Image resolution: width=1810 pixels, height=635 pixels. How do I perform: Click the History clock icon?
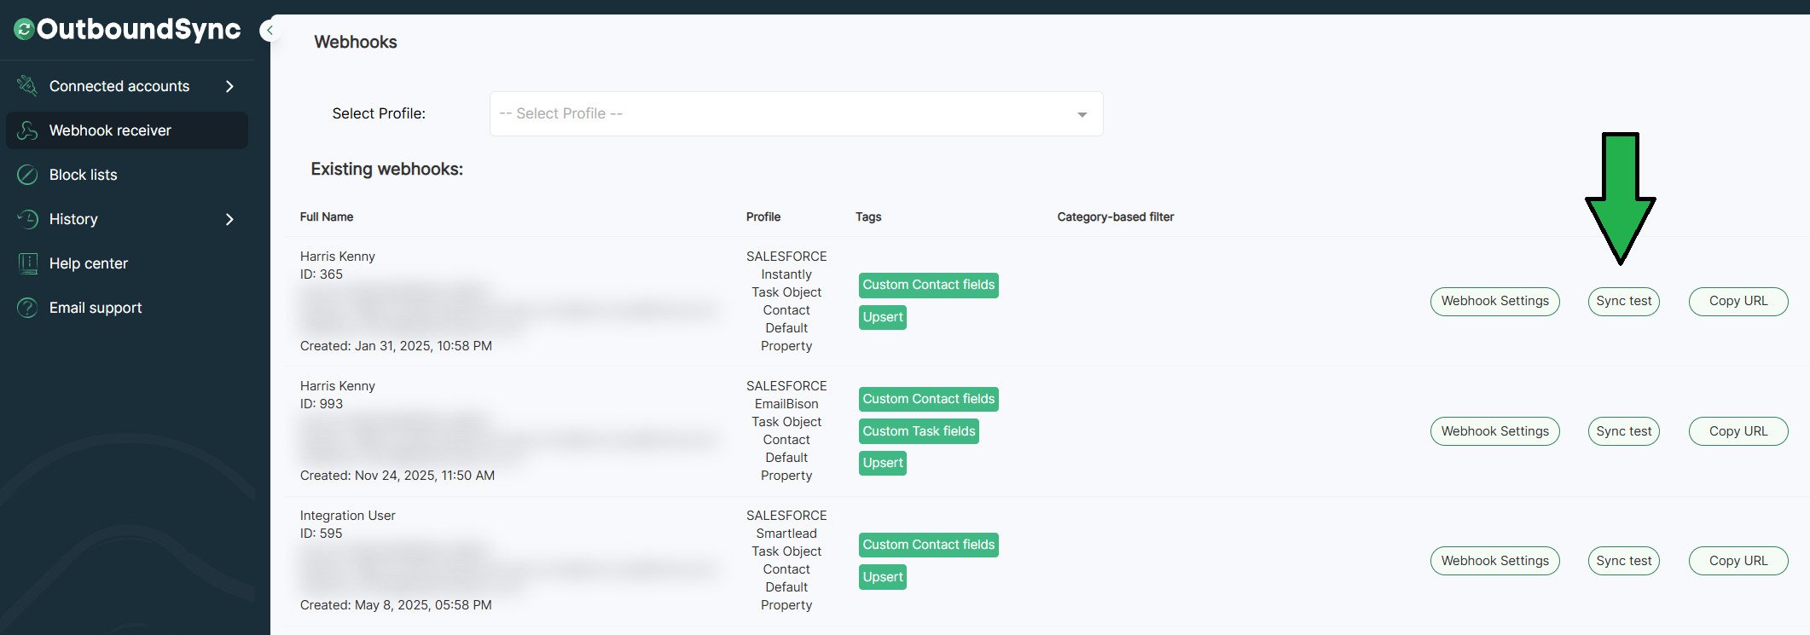27,219
